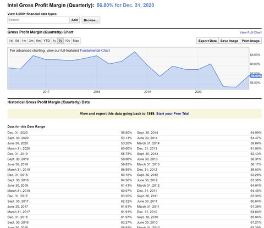This screenshot has height=228, width=264.
Task: Select the Max range tab
Action: (x=76, y=41)
